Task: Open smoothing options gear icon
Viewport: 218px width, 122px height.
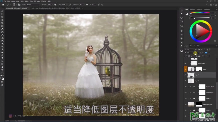Action: (87, 4)
